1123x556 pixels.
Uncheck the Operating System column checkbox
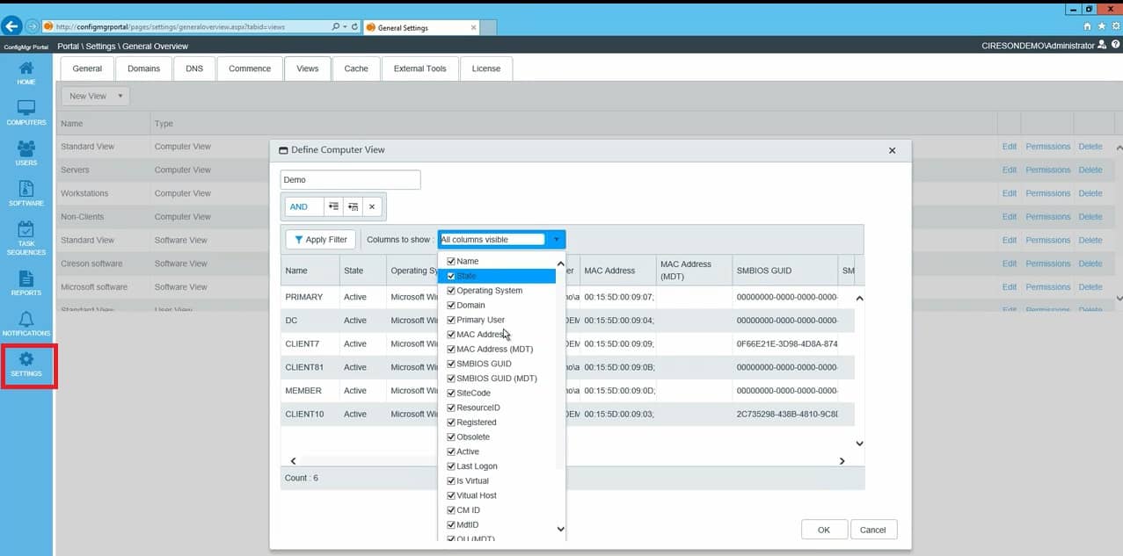point(451,291)
